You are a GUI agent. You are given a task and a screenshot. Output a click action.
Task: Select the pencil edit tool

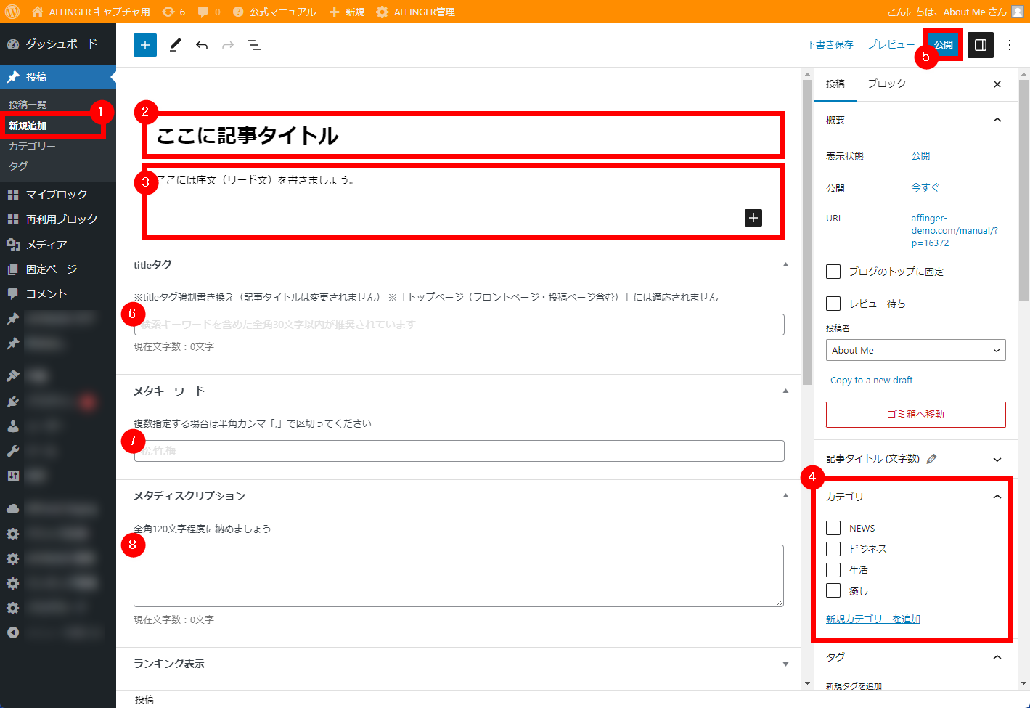tap(175, 45)
